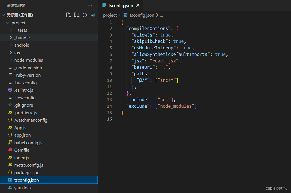Viewport: 291px width, 193px height.
Task: Click the JS icon beside index.js
Action: [x=10, y=158]
